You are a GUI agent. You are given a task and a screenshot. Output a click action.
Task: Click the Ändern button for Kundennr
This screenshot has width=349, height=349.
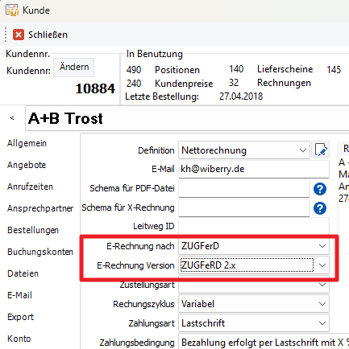coord(74,67)
